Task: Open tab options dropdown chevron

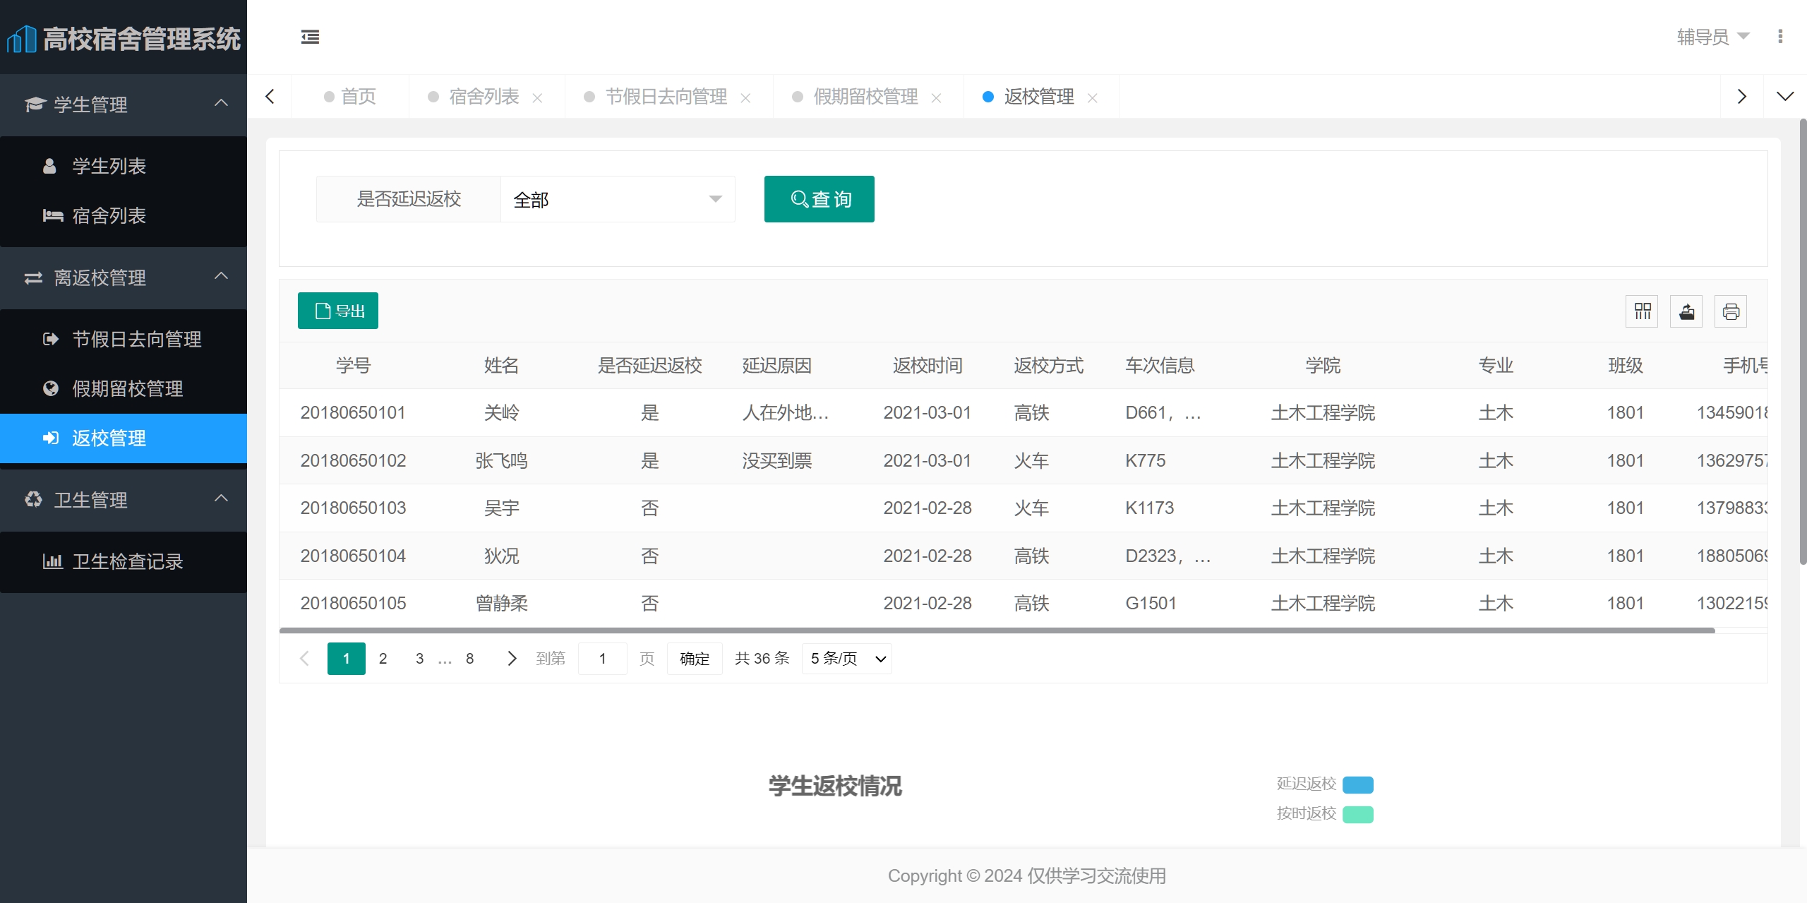Action: (x=1785, y=97)
